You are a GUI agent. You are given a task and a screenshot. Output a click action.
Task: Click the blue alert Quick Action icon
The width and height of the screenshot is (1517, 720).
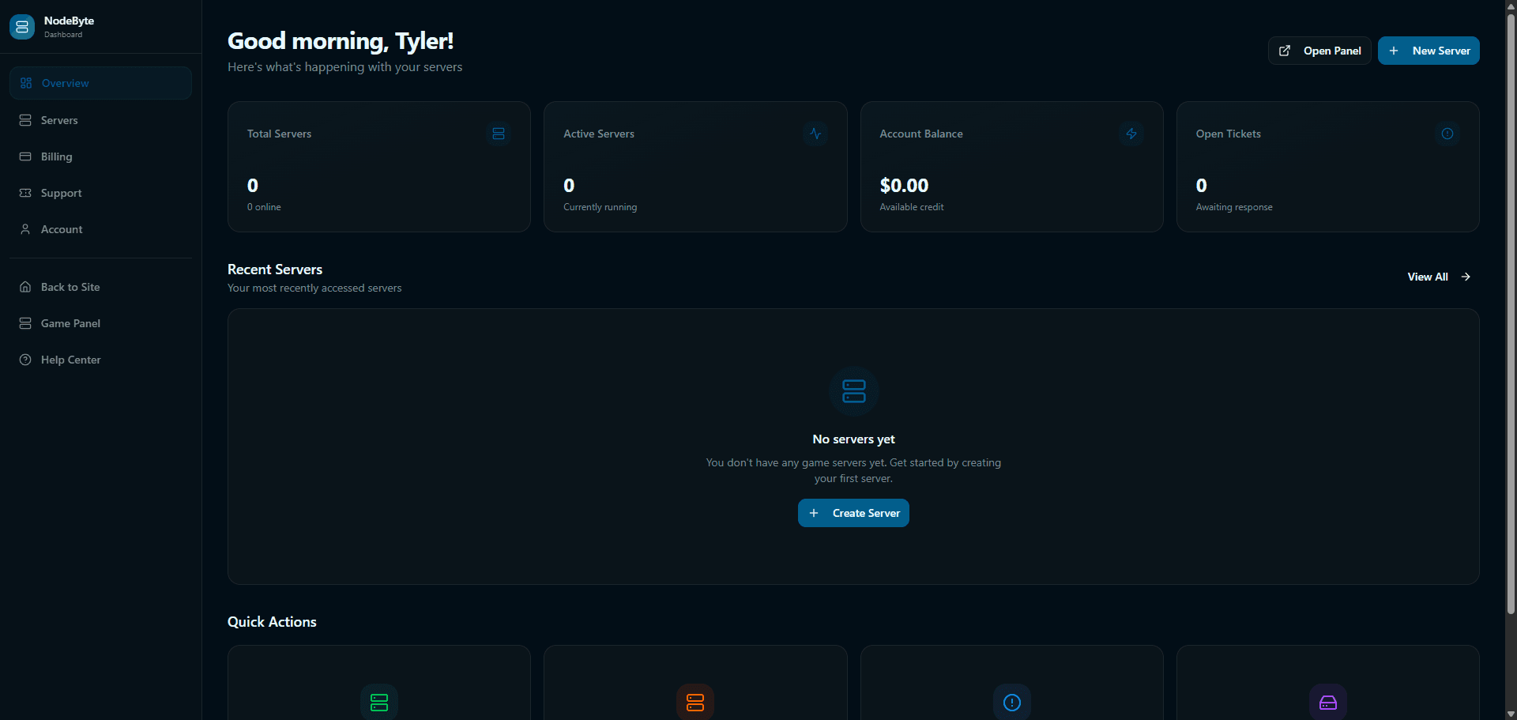tap(1012, 702)
